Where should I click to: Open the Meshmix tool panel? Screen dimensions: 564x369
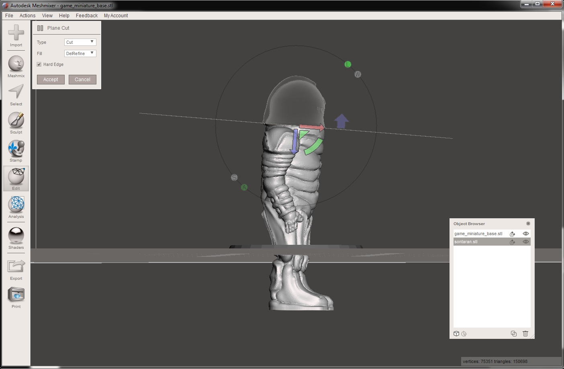click(16, 66)
